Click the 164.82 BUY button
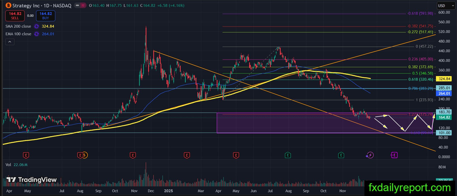 (x=46, y=16)
